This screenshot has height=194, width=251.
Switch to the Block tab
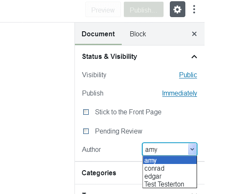[x=138, y=34]
